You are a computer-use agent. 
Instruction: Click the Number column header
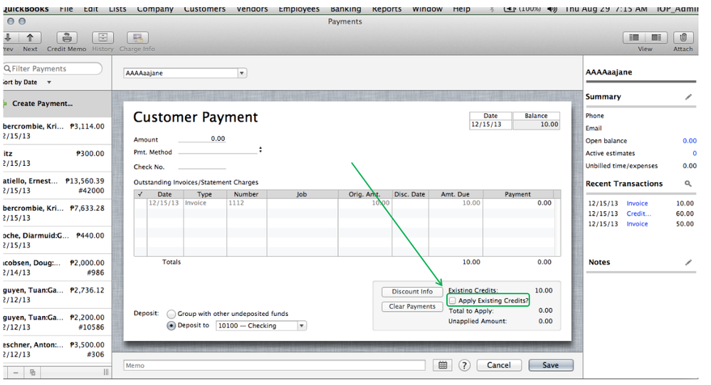coord(246,194)
